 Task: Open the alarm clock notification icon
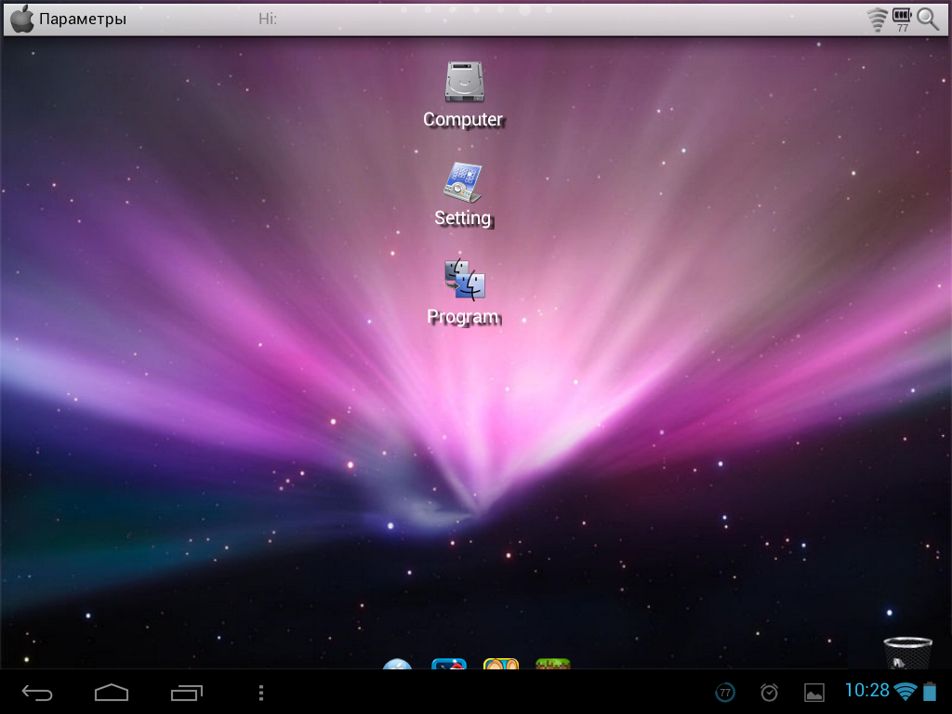(x=769, y=692)
